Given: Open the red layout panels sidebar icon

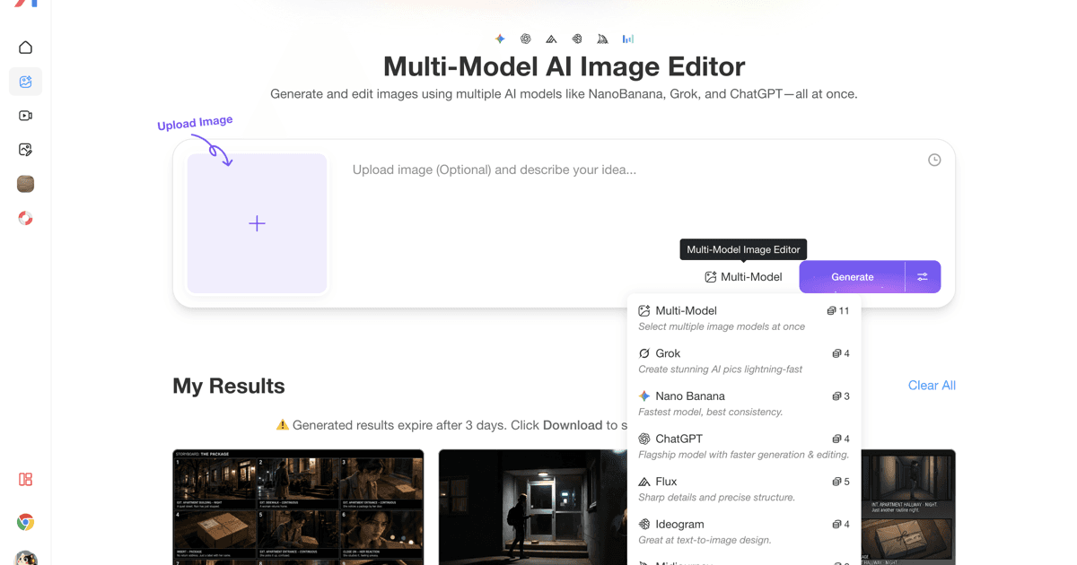Looking at the screenshot, I should click(25, 480).
